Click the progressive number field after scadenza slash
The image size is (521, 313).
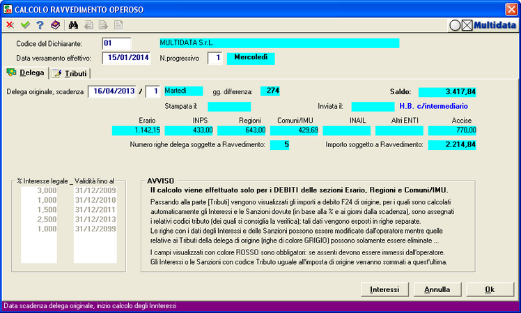pos(153,91)
